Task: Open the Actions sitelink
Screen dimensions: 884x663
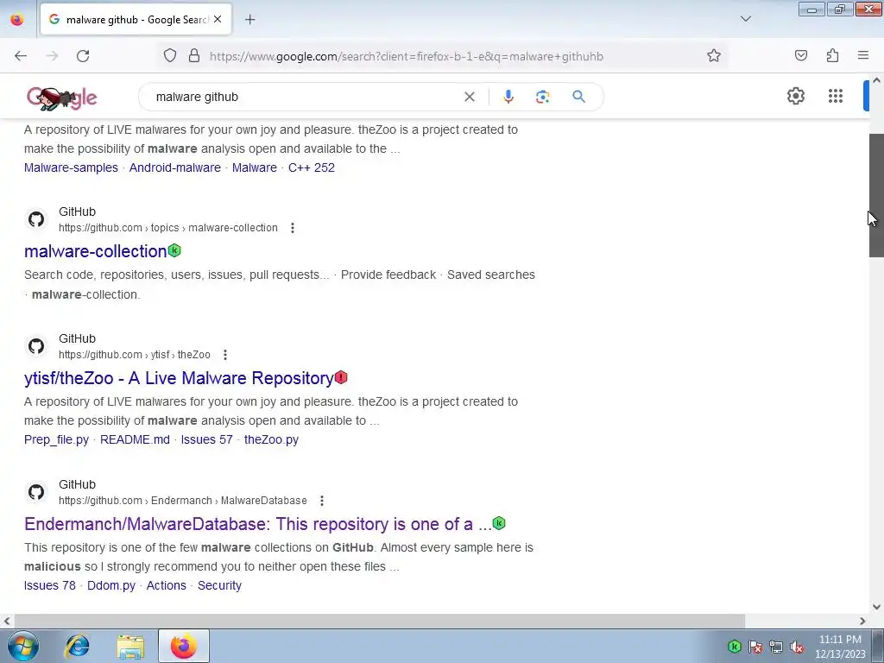Action: 167,586
